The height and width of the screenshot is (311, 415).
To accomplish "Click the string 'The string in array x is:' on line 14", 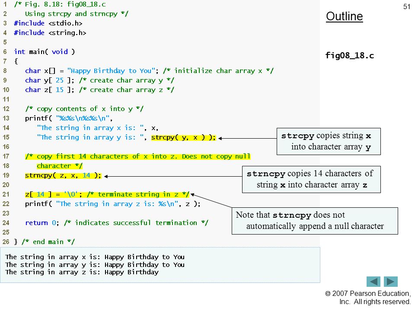I will click(90, 128).
